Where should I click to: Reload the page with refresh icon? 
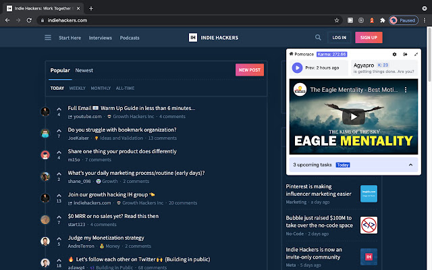point(29,20)
